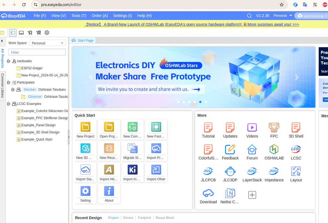This screenshot has width=328, height=223.
Task: Switch Recent Design to Reuse Block tab
Action: [x=165, y=218]
